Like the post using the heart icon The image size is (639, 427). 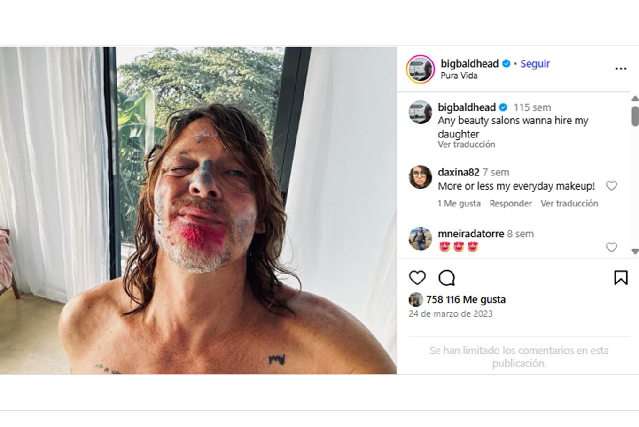[417, 278]
